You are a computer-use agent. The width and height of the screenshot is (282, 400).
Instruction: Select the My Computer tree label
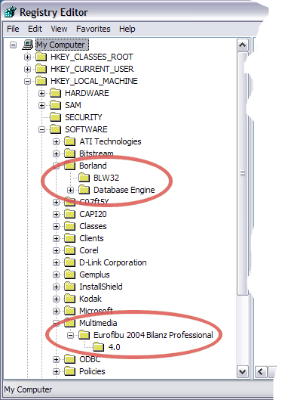point(63,45)
